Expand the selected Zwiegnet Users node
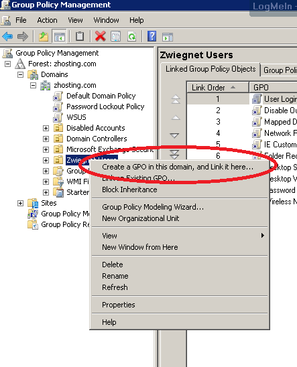This screenshot has height=367, width=297. coord(46,160)
